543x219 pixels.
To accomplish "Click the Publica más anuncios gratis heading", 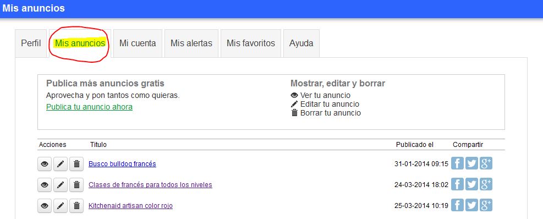I will (x=105, y=84).
